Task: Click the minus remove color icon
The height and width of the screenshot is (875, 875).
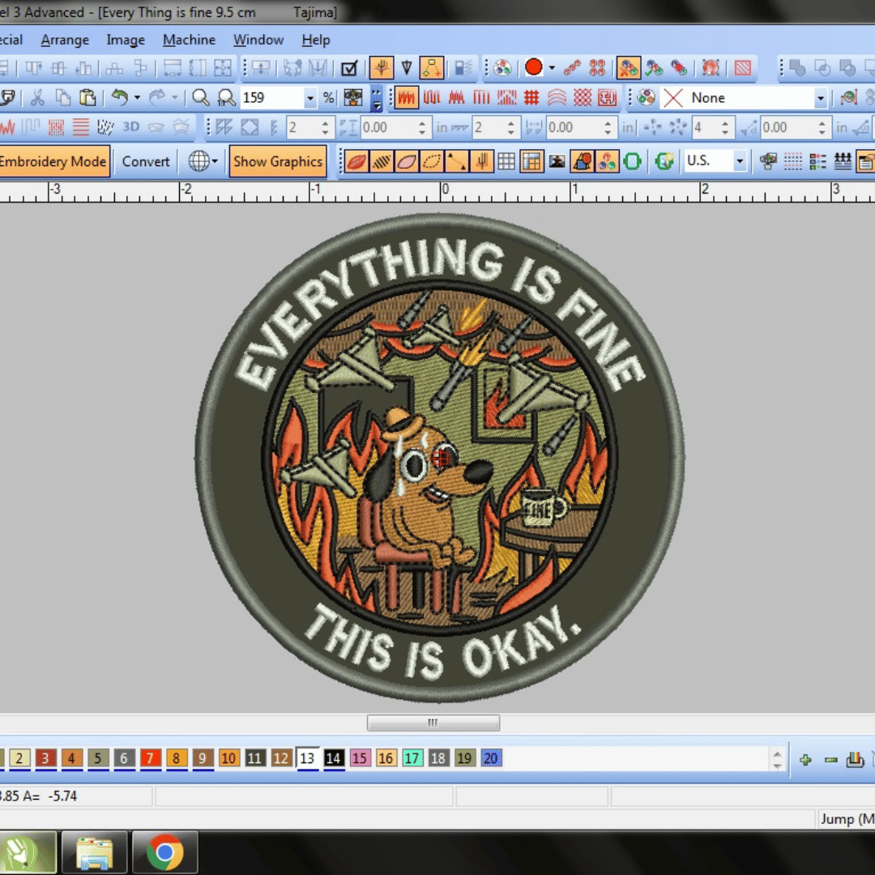Action: point(831,759)
